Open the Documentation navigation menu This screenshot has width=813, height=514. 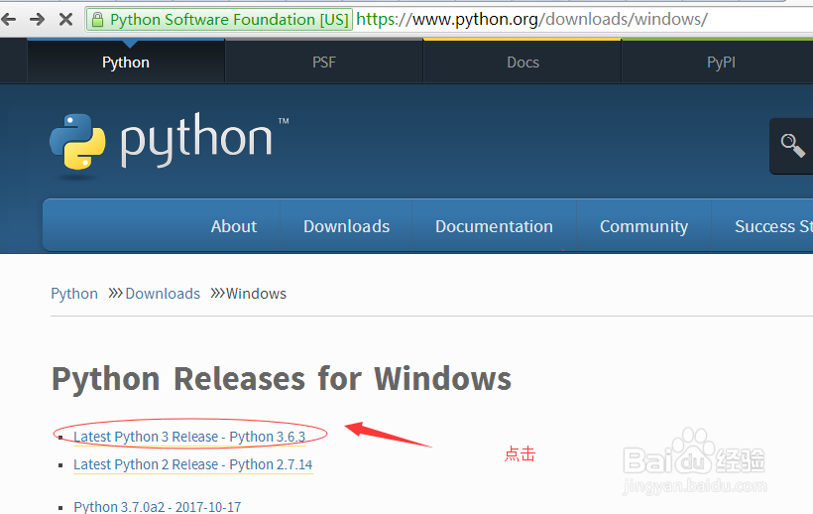click(494, 226)
